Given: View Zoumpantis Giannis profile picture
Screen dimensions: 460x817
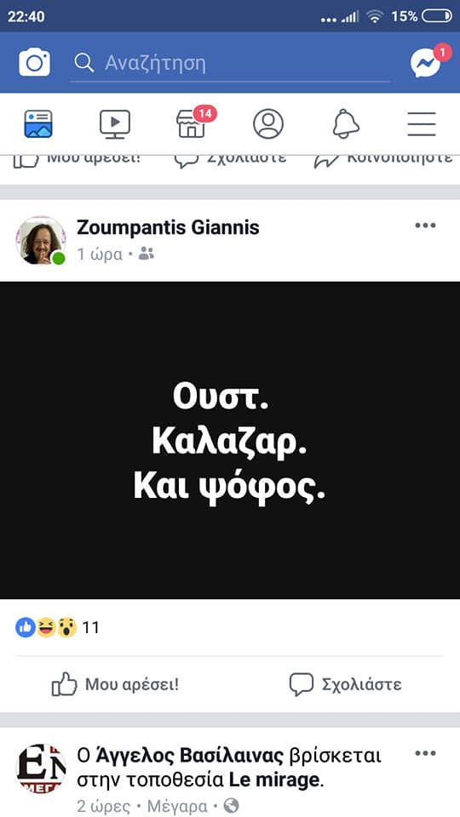Looking at the screenshot, I should 41,241.
